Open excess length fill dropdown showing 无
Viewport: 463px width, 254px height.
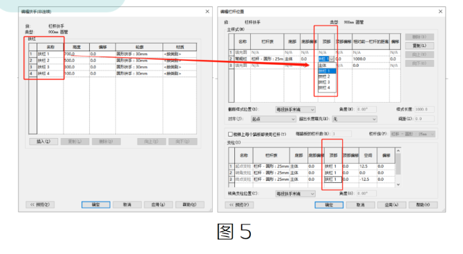pos(355,119)
